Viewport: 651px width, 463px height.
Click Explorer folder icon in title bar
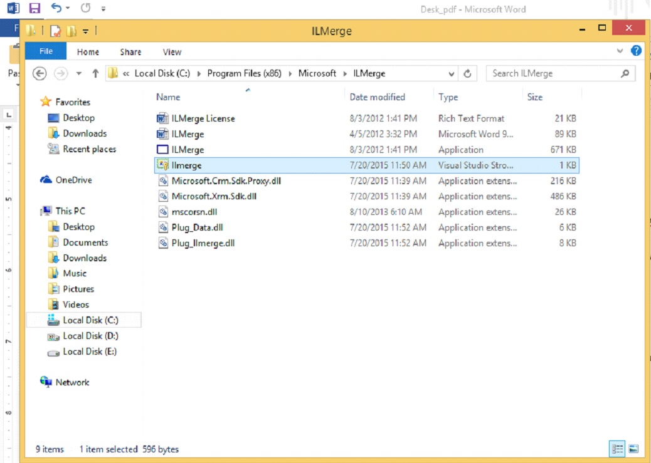pyautogui.click(x=31, y=30)
